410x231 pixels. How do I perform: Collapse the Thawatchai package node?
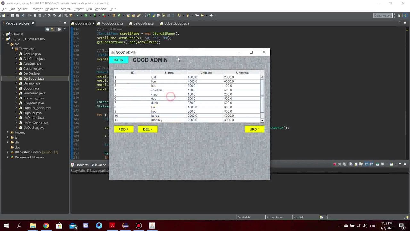[x=12, y=49]
